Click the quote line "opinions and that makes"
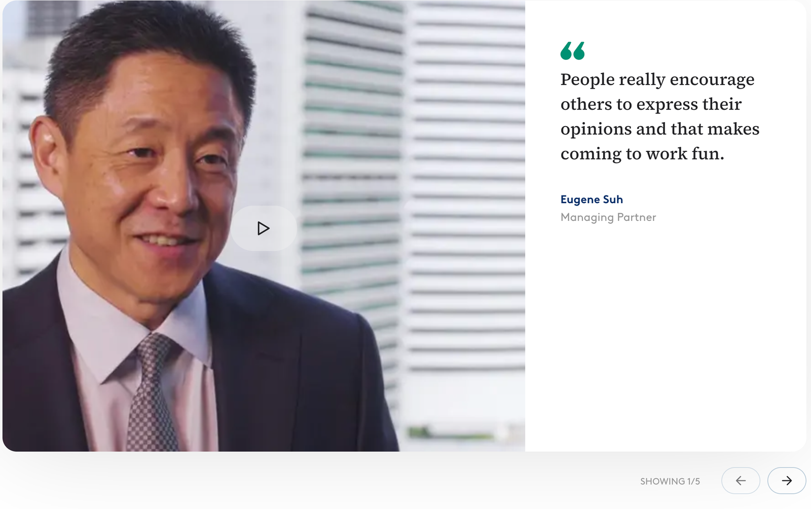 pyautogui.click(x=660, y=129)
